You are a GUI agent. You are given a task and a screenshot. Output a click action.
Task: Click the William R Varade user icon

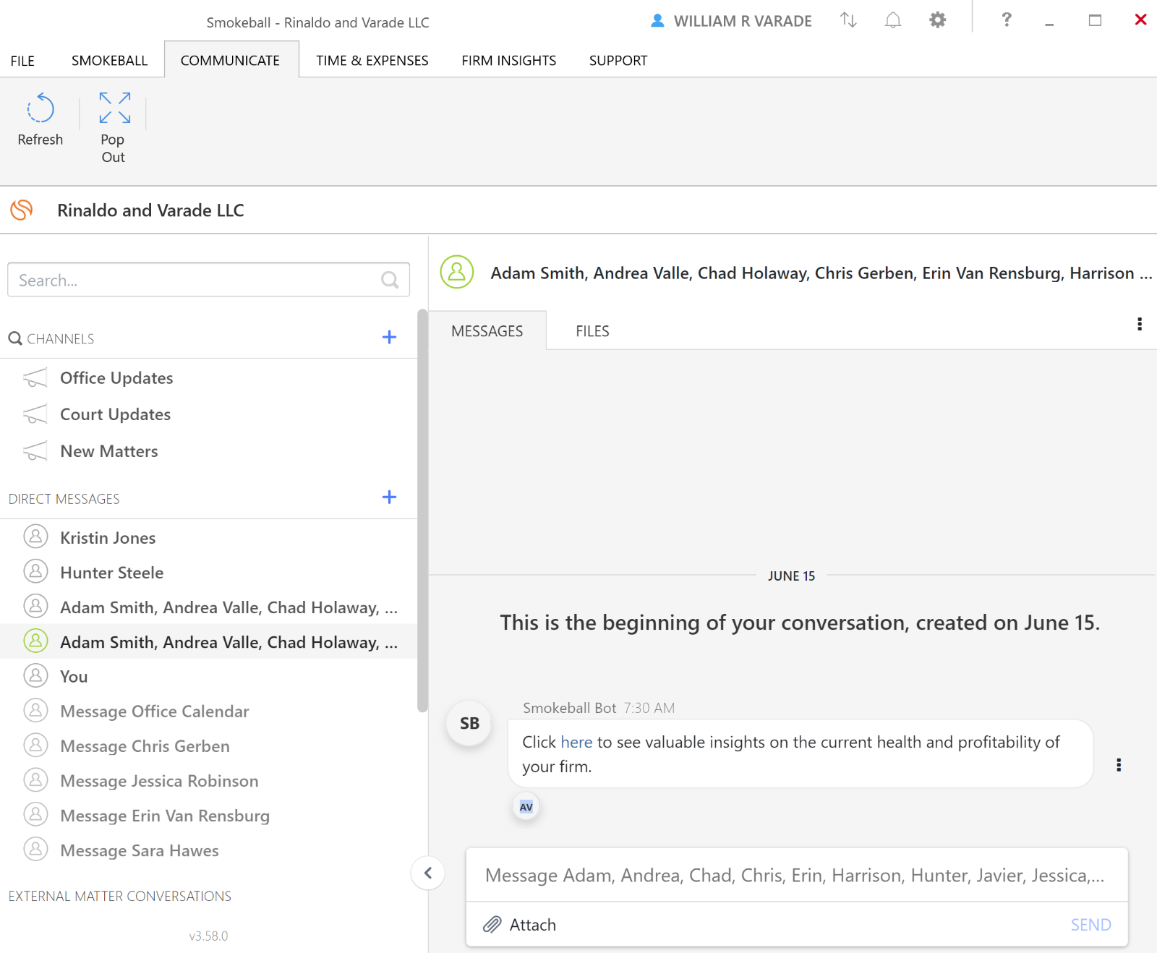point(657,21)
